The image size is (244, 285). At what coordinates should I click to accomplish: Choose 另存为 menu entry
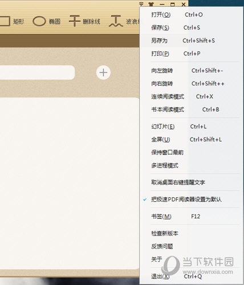[x=192, y=40]
